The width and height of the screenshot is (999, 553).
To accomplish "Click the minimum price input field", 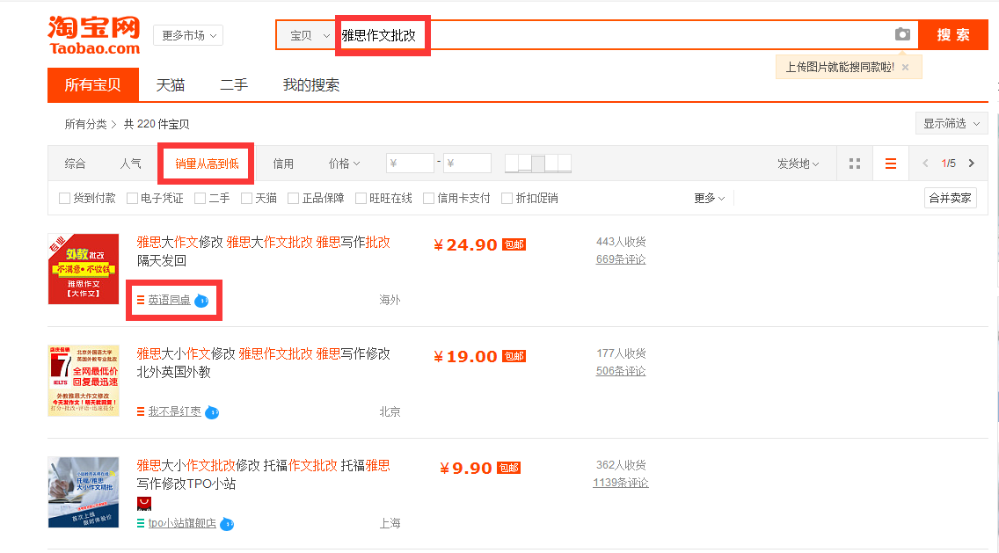I will (412, 164).
